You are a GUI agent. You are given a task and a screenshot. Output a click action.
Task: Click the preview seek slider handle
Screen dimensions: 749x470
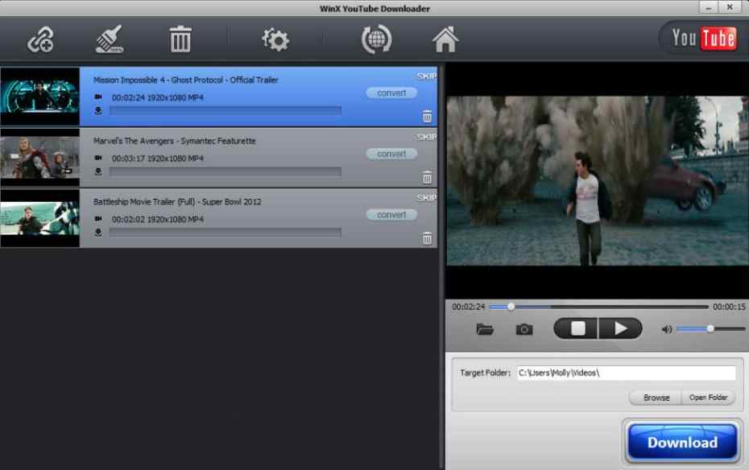click(511, 307)
